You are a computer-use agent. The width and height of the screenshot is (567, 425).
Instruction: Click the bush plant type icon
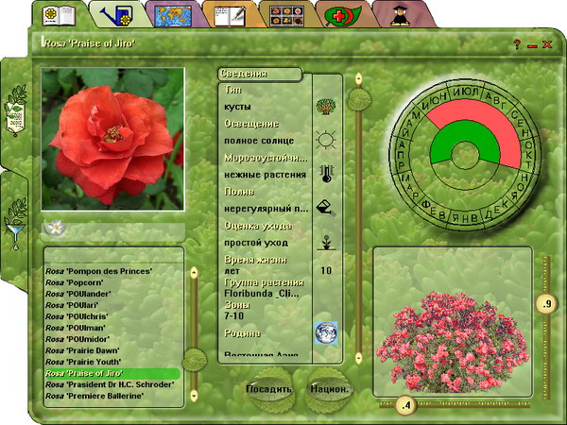pos(326,107)
